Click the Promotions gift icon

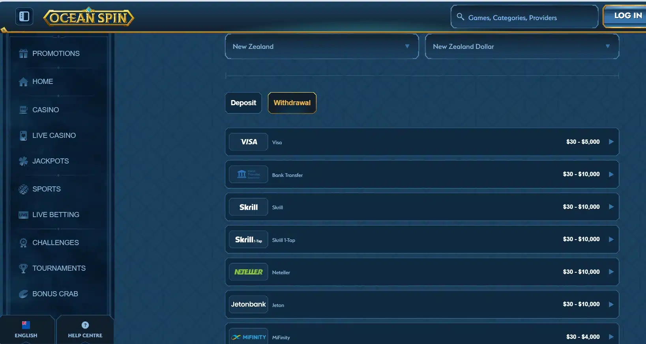tap(23, 54)
